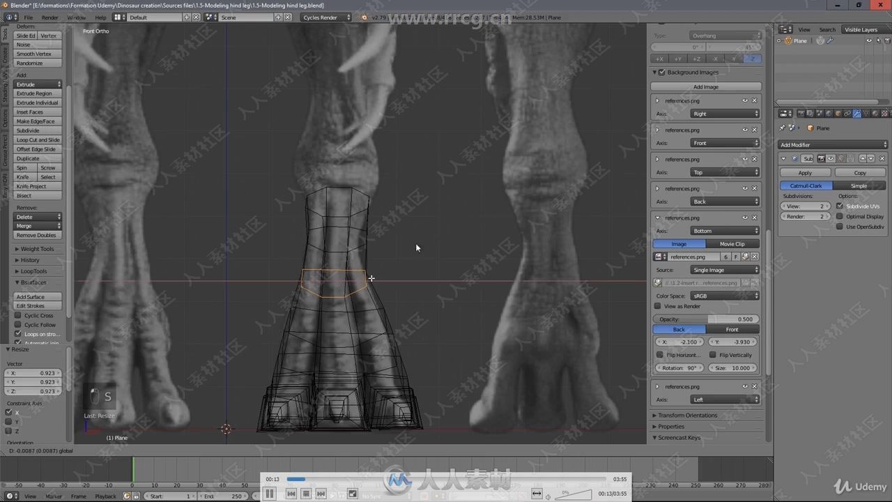Open the Render menu
Image resolution: width=892 pixels, height=502 pixels.
coord(50,17)
